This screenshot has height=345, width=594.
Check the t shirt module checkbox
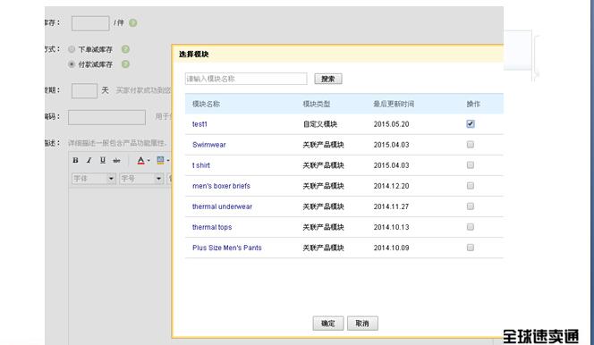click(x=471, y=165)
